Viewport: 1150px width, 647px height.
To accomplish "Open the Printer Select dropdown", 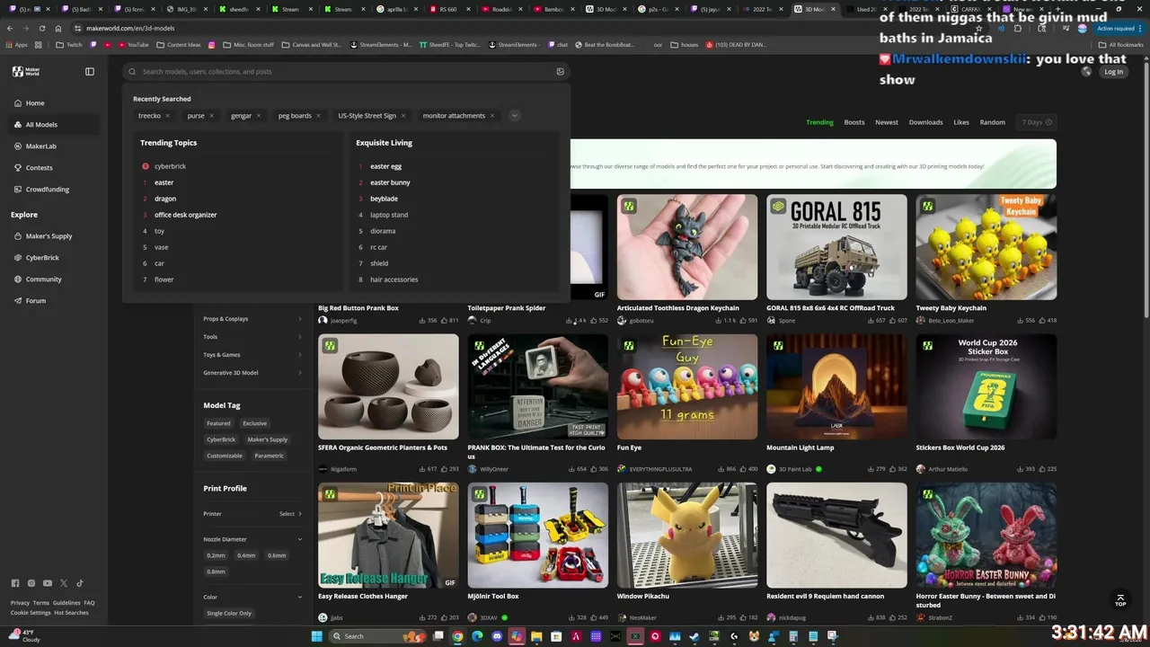I will tap(289, 514).
